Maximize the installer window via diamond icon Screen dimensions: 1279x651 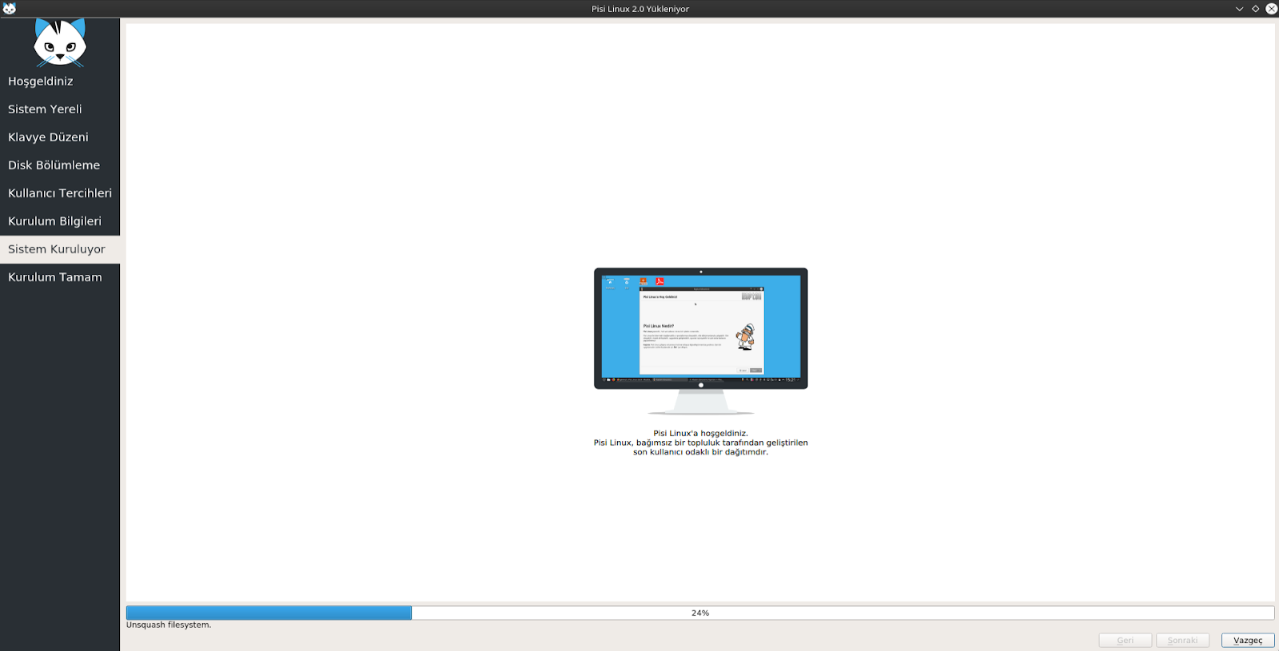pos(1255,9)
